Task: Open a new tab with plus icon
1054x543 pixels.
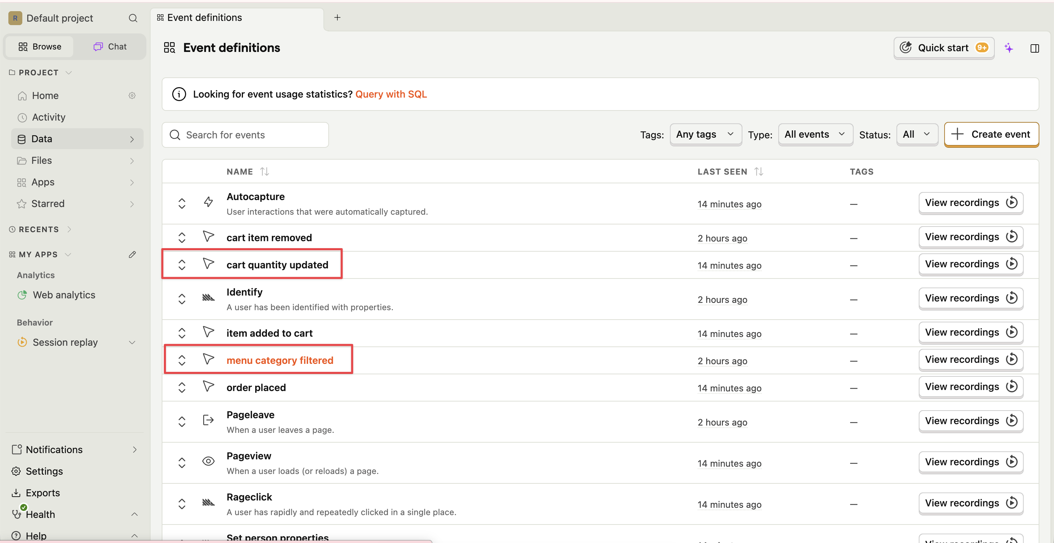Action: click(x=337, y=17)
